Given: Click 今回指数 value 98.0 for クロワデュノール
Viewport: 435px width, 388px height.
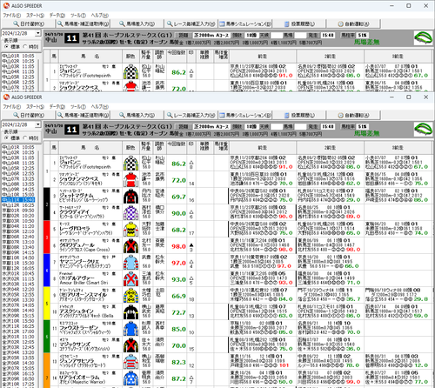Looking at the screenshot, I should click(x=178, y=246).
